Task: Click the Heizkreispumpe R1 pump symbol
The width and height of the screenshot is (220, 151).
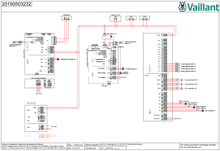Action: coord(203,111)
